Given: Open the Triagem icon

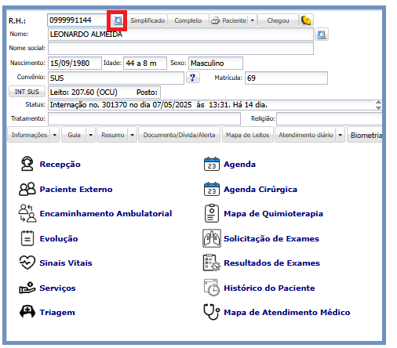Looking at the screenshot, I should tap(27, 312).
